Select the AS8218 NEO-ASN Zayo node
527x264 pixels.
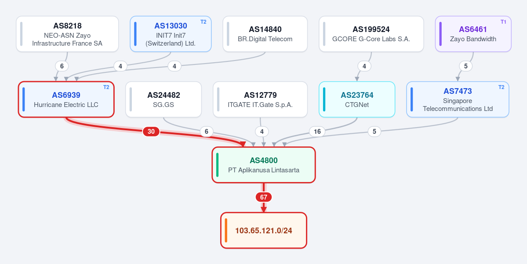[x=67, y=34]
